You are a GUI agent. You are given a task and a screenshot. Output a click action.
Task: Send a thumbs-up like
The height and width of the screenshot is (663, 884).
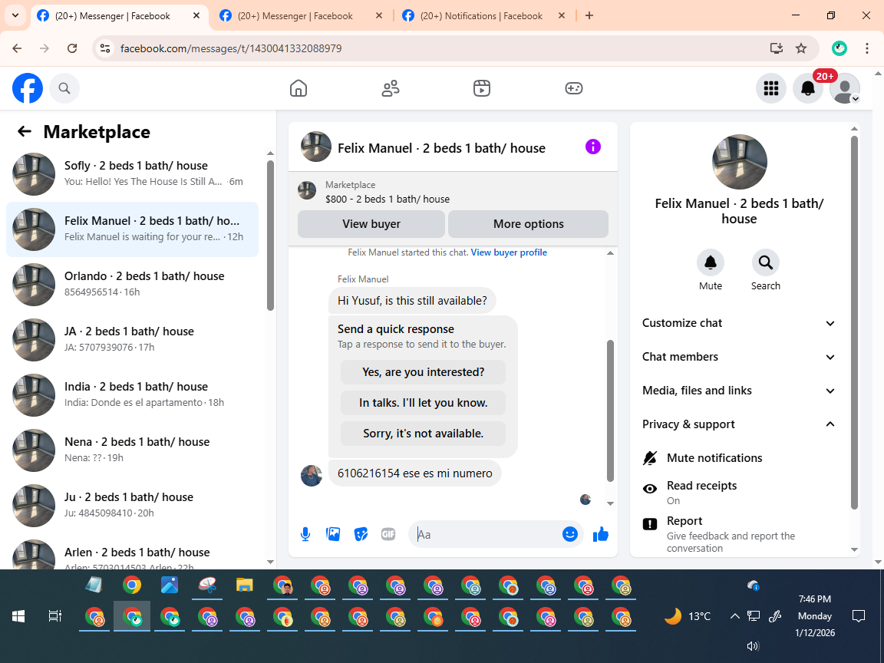pyautogui.click(x=600, y=534)
